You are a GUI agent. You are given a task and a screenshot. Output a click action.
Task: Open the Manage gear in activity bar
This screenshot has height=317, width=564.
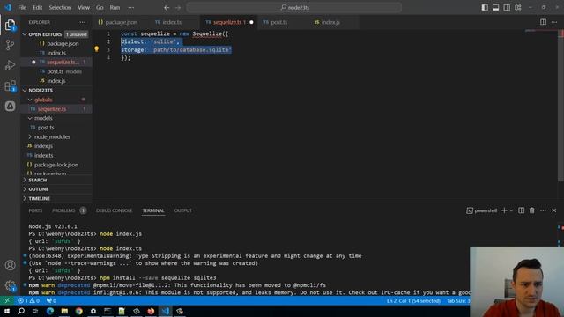point(10,285)
